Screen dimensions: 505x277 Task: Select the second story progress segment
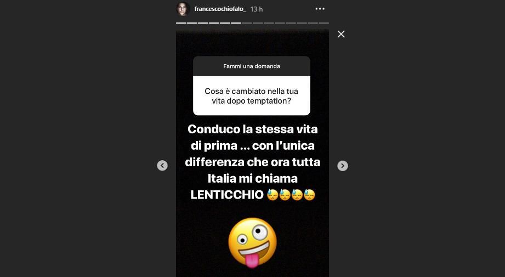[x=192, y=23]
